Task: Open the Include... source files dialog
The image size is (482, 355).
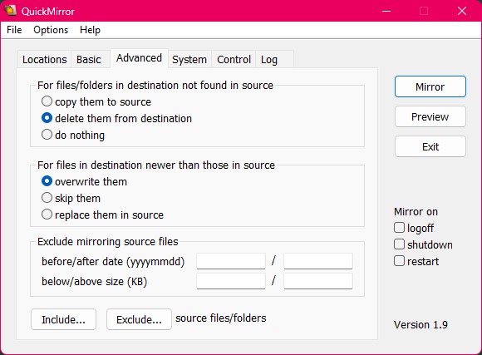Action: click(x=63, y=319)
